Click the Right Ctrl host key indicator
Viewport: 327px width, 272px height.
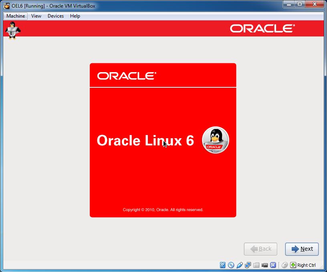pyautogui.click(x=306, y=265)
